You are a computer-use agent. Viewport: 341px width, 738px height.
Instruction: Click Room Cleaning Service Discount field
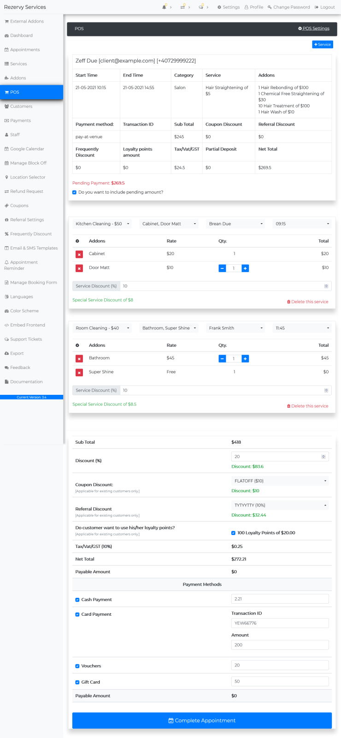(x=226, y=390)
